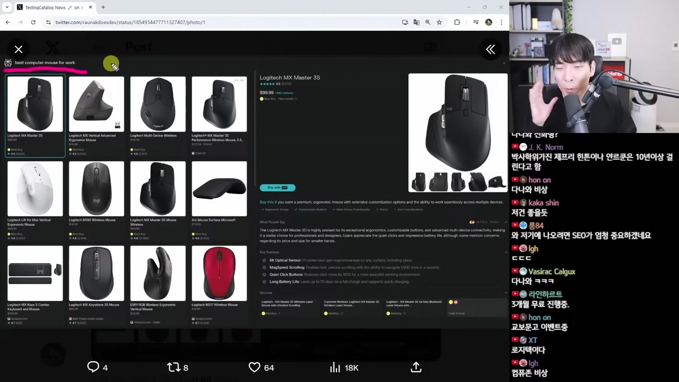Collapse sidebar with double chevron icon

(x=490, y=50)
